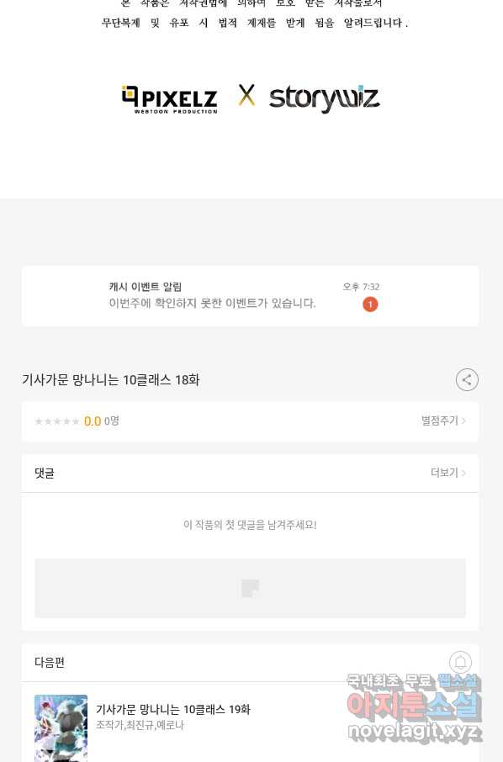Click the 0.0 rating score
Image resolution: width=503 pixels, height=762 pixels.
(x=93, y=421)
